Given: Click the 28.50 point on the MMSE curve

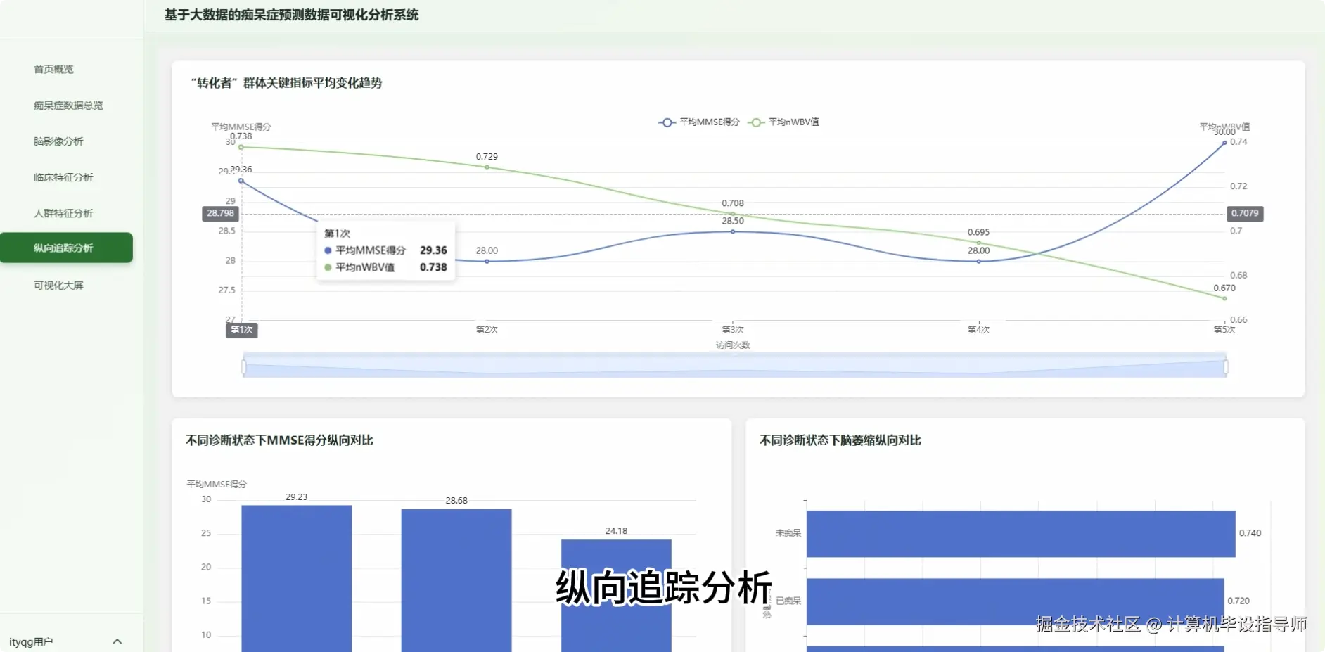Looking at the screenshot, I should coord(731,231).
